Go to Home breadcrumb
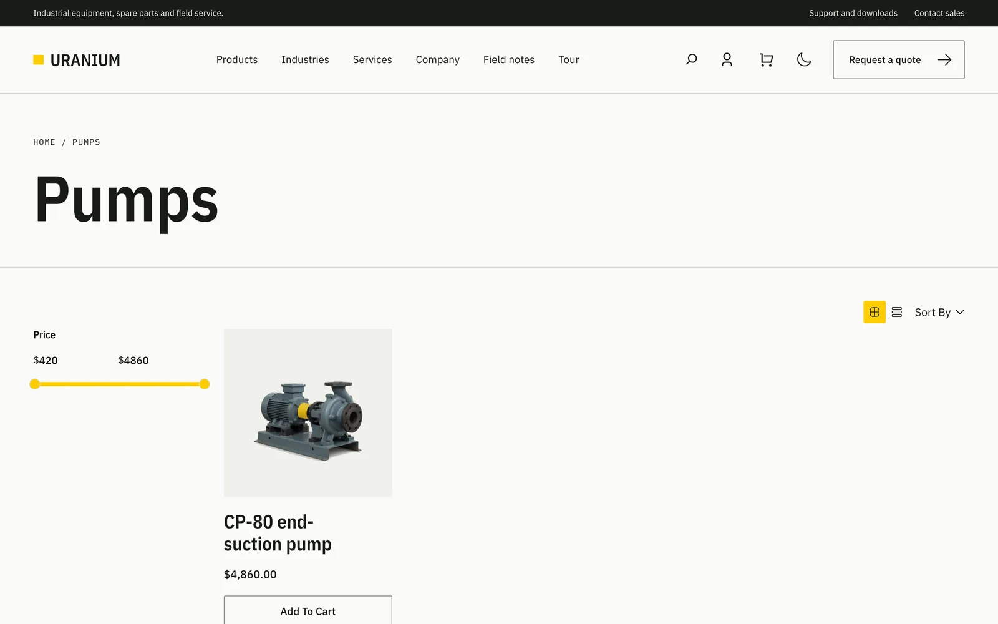This screenshot has height=624, width=998. click(44, 142)
